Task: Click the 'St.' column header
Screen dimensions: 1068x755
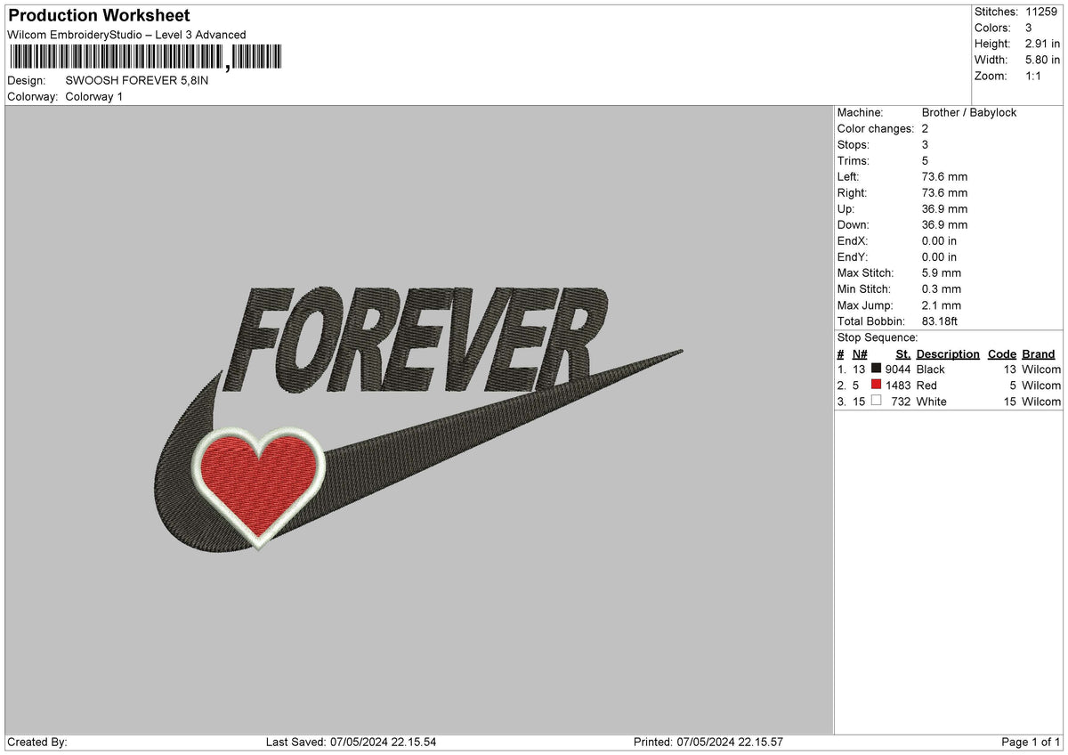Action: pyautogui.click(x=903, y=354)
